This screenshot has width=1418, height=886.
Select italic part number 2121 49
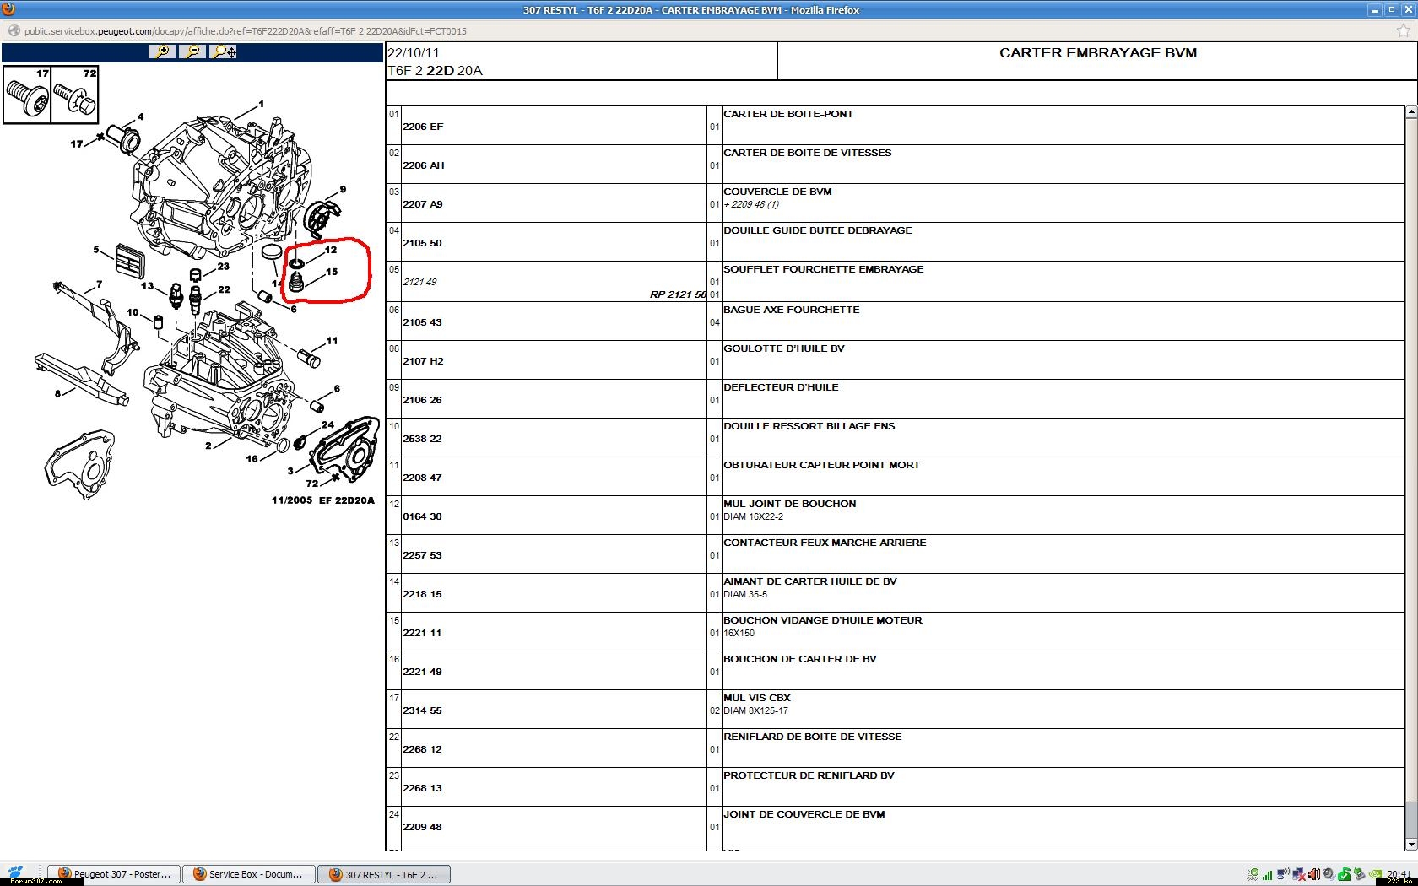[x=419, y=282]
